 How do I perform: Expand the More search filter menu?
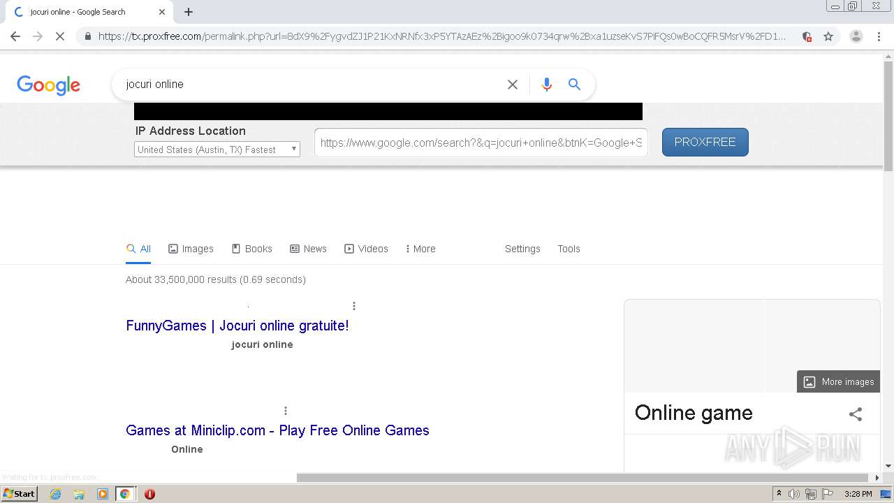click(420, 249)
